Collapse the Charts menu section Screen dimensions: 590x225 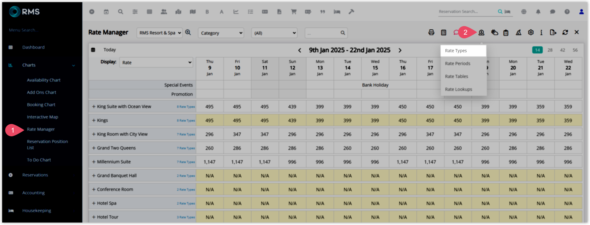pyautogui.click(x=73, y=65)
